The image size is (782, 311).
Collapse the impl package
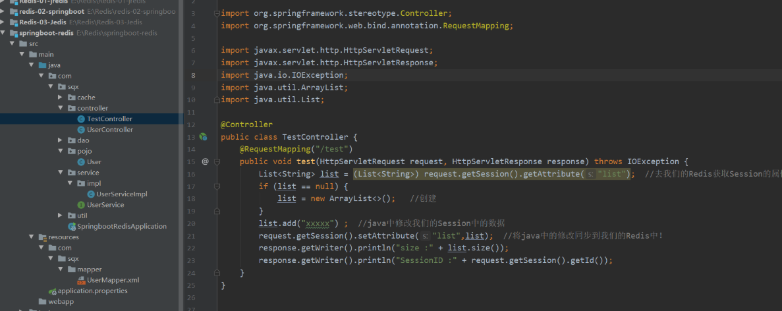point(70,183)
